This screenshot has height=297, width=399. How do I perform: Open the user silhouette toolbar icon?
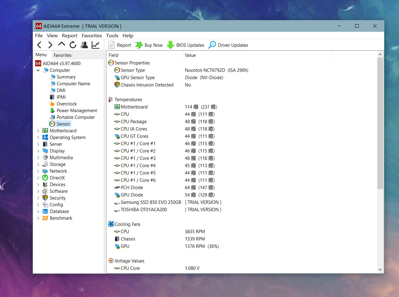pyautogui.click(x=84, y=45)
